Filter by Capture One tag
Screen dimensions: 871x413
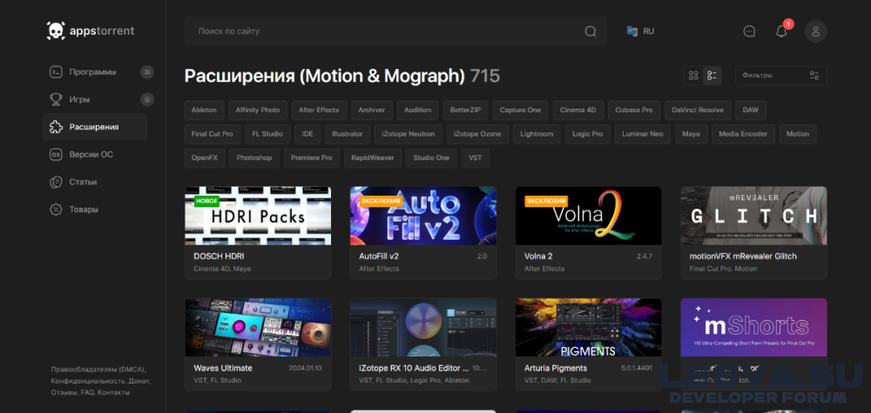(521, 110)
